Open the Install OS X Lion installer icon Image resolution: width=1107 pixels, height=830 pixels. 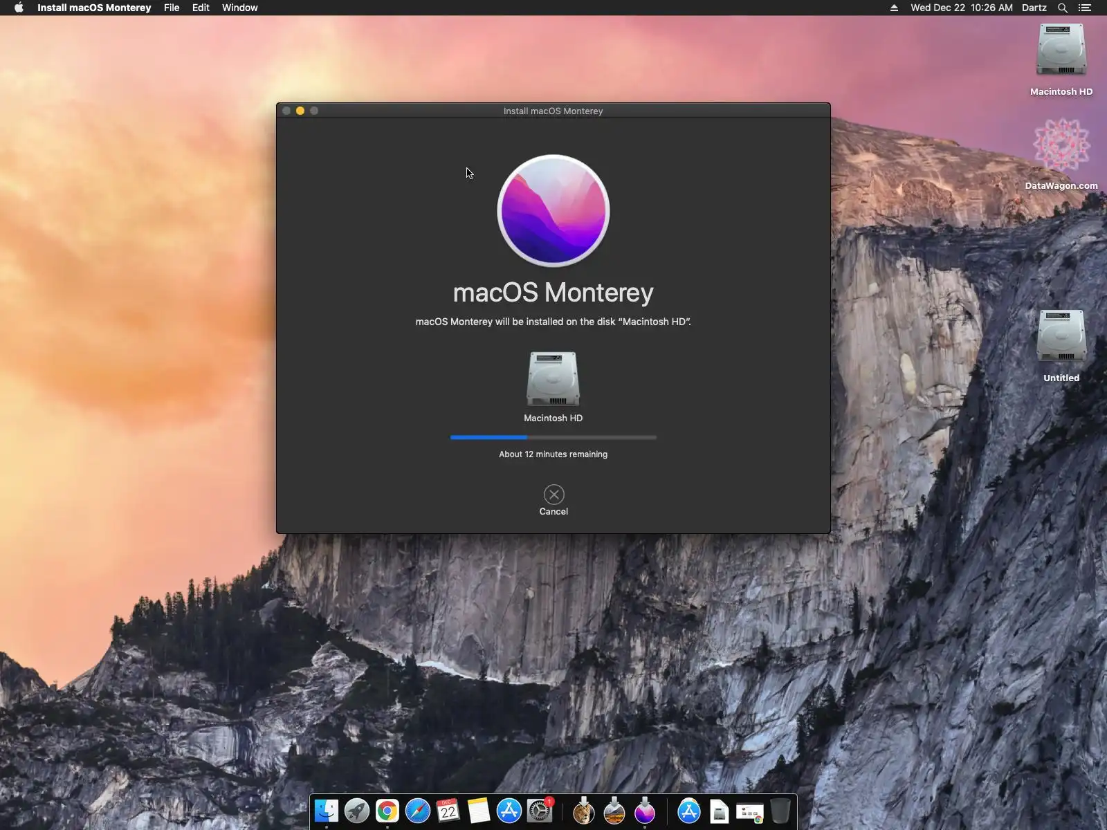point(584,811)
